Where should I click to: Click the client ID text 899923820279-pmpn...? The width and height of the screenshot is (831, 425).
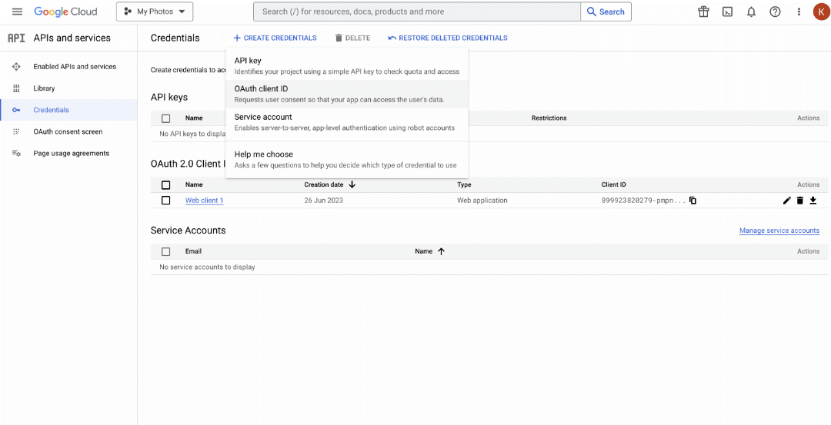[644, 201]
